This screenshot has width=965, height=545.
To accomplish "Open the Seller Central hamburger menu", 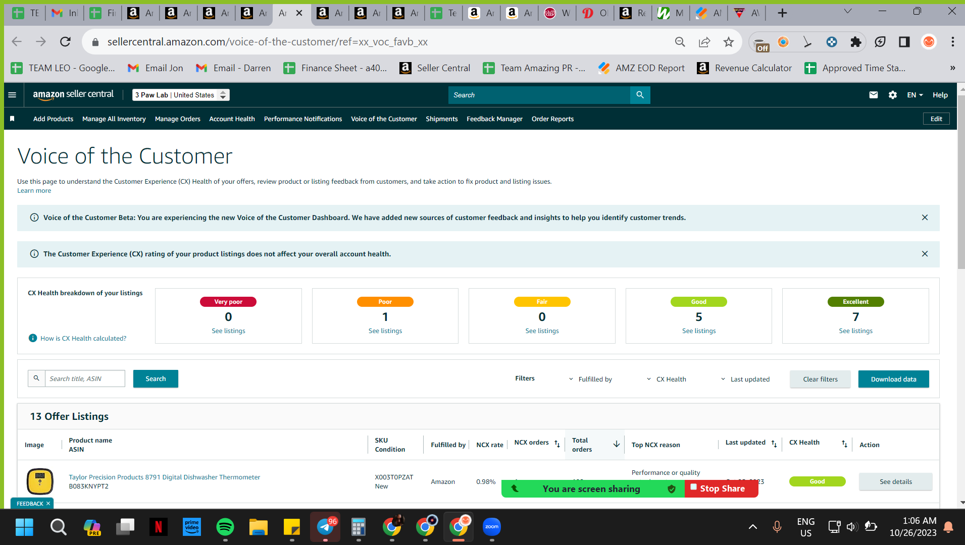I will click(12, 95).
